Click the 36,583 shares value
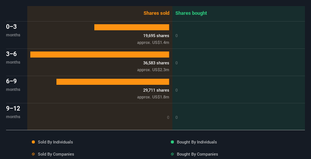 pos(156,63)
